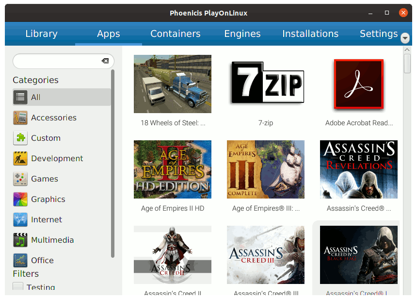Choose the Custom puzzle-piece icon

pyautogui.click(x=20, y=138)
